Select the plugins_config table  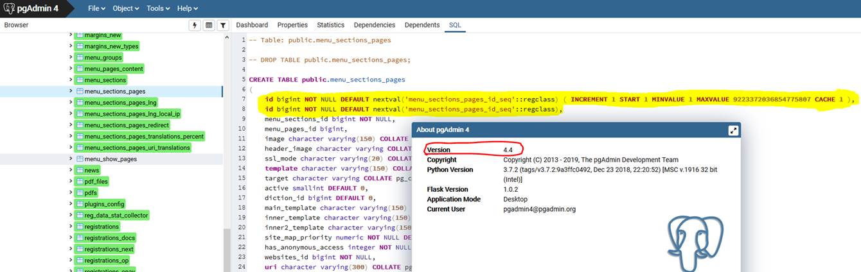click(104, 204)
